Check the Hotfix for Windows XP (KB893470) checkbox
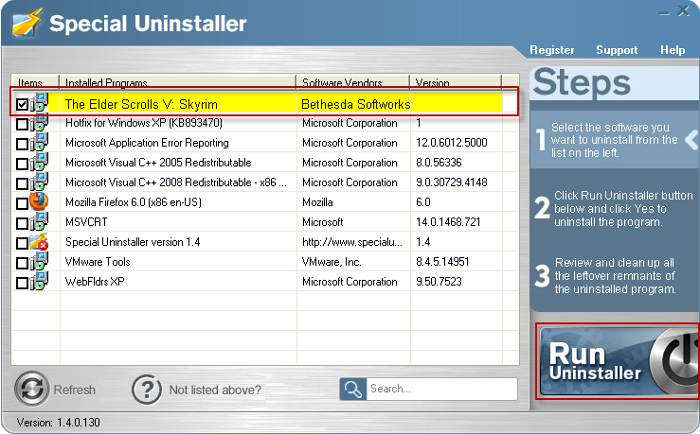This screenshot has width=700, height=434. click(x=22, y=124)
